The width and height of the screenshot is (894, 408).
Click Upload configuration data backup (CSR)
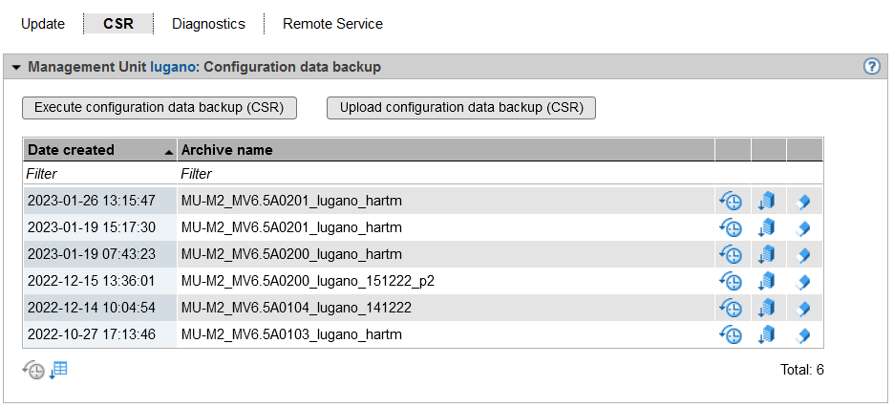point(461,108)
